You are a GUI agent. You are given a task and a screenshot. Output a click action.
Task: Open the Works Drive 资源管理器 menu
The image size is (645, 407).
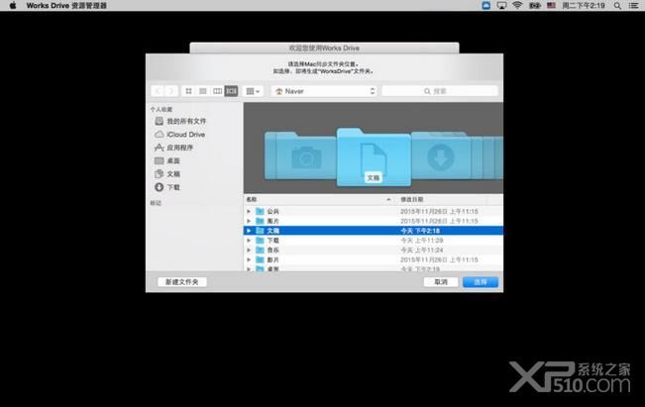pyautogui.click(x=66, y=5)
